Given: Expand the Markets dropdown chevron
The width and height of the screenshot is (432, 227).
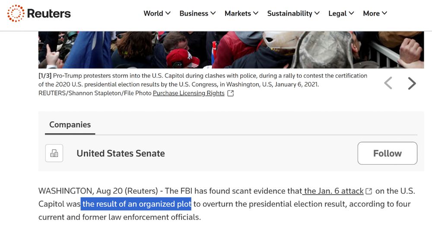Looking at the screenshot, I should tap(256, 13).
